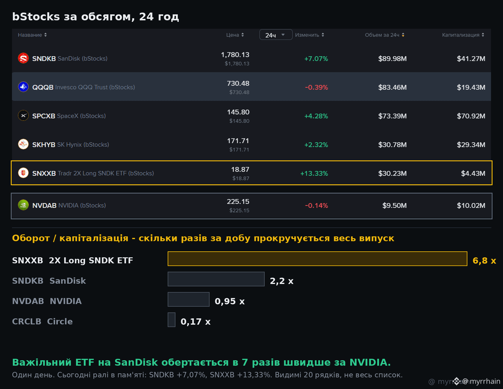This screenshot has width=503, height=389.
Task: Open the SNDKB SanDisk (bStocks) row link
Action: point(70,58)
